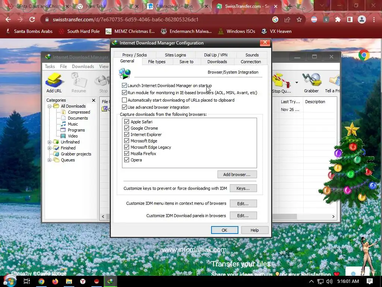Toggle the Chrome side panel icon
This screenshot has width=382, height=287.
coord(350,19)
